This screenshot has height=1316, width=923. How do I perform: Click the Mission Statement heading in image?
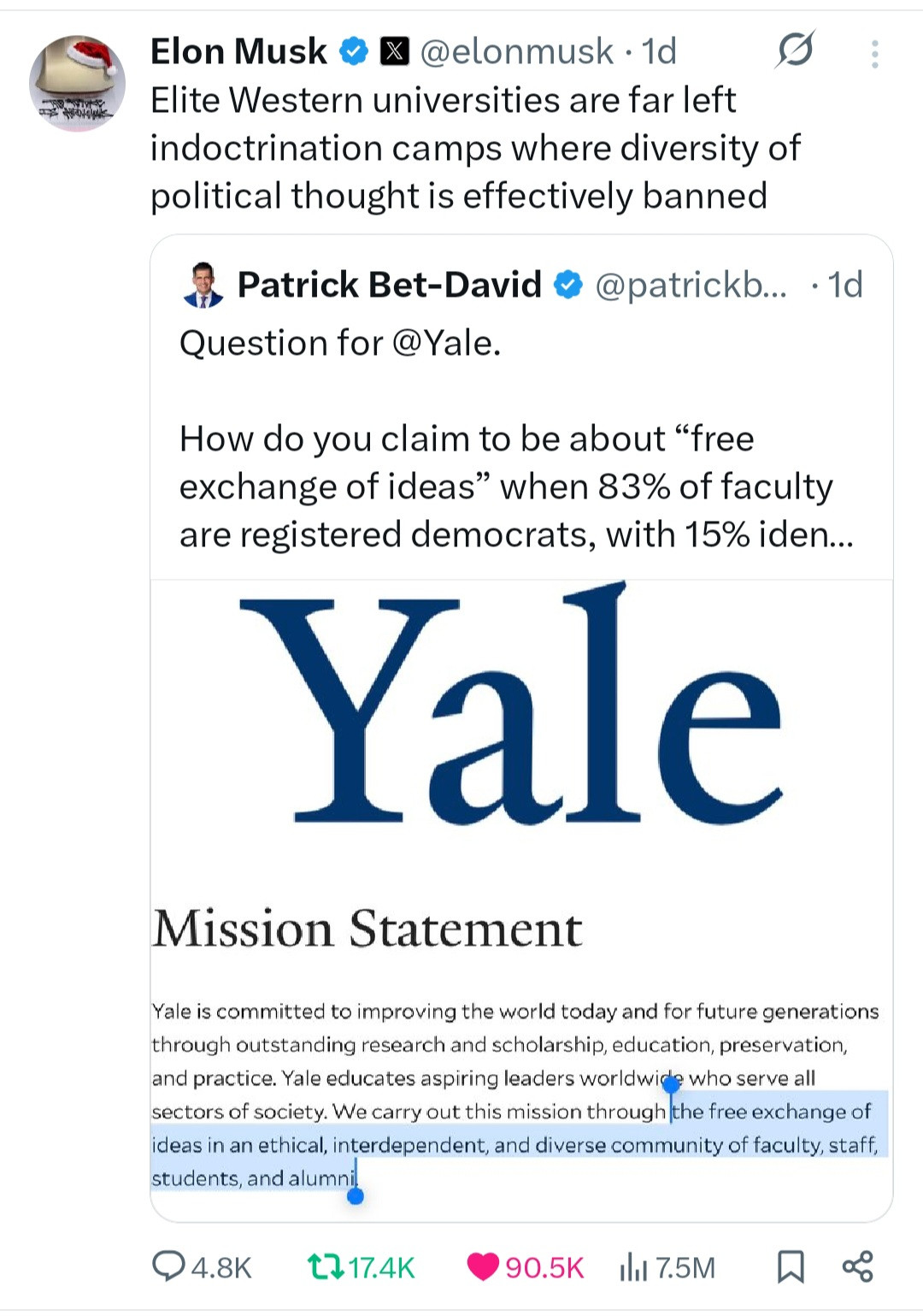point(367,929)
